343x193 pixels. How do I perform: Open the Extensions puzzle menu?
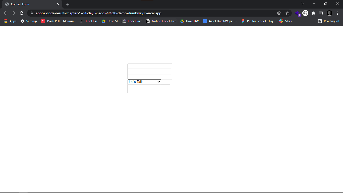tap(313, 13)
